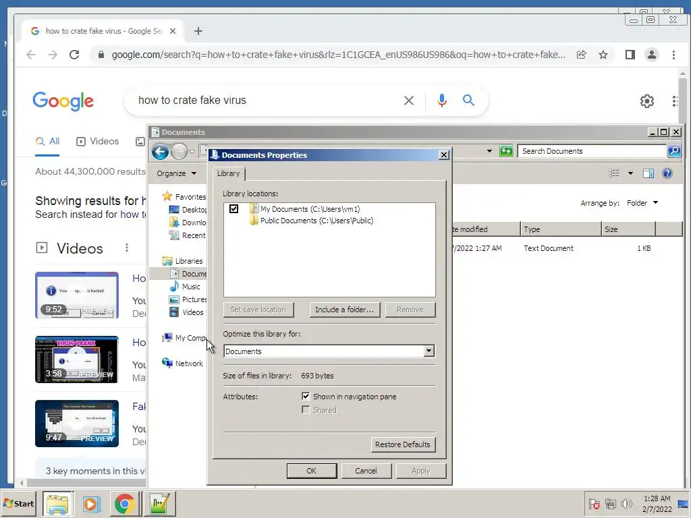Open Chrome from the taskbar
Screen dimensions: 691x518
(125, 504)
